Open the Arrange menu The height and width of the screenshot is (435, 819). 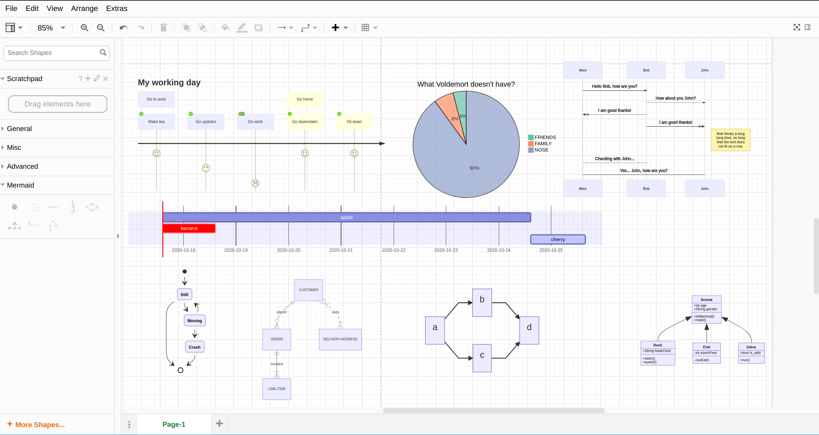[84, 8]
